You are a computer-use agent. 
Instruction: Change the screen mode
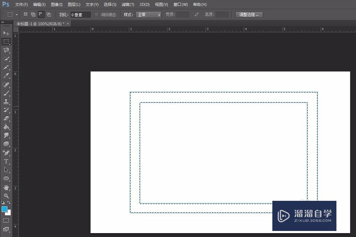tap(6, 229)
